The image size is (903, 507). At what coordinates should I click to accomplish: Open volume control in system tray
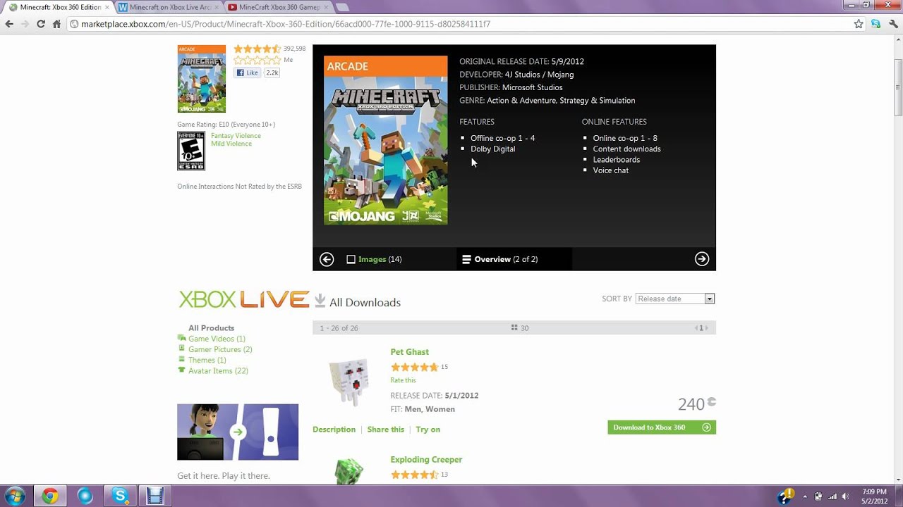[x=845, y=496]
